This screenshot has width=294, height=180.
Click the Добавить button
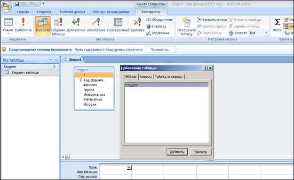(x=177, y=152)
